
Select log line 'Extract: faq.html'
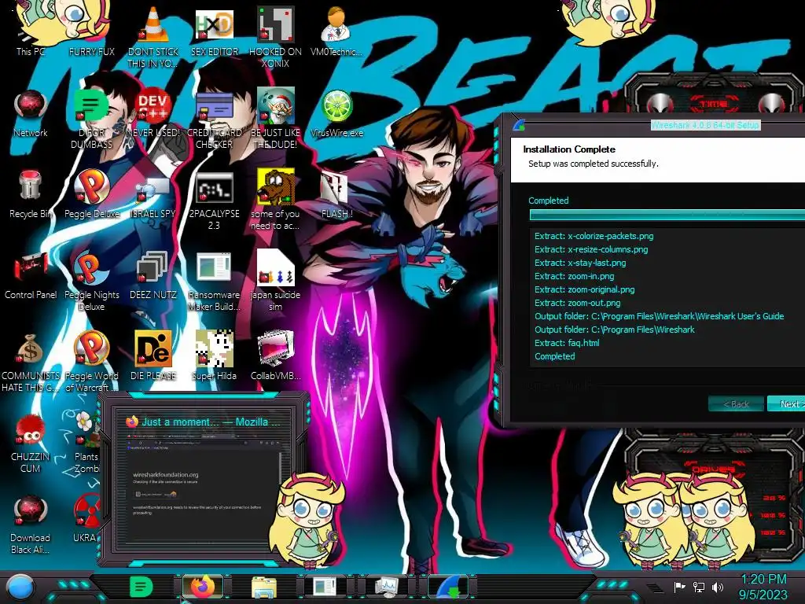pyautogui.click(x=567, y=343)
